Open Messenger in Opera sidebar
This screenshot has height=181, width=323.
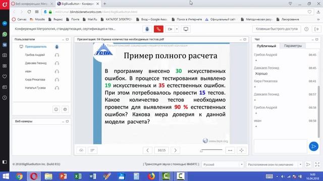tap(5, 24)
